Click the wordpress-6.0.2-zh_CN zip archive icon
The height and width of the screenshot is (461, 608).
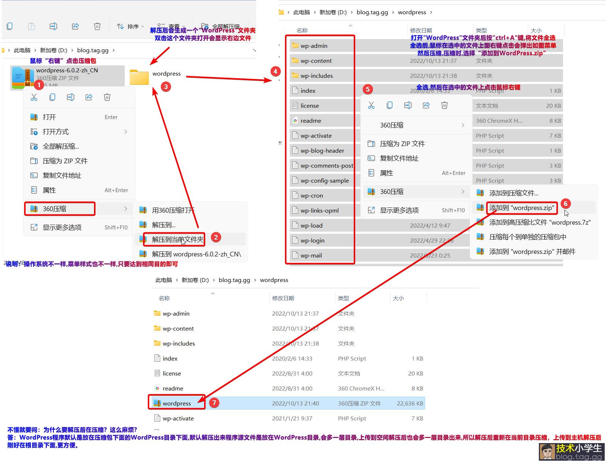(x=23, y=77)
